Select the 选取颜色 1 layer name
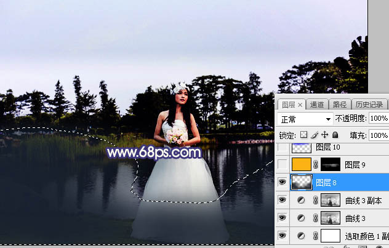Viewport: 389px width, 248px height. click(367, 236)
